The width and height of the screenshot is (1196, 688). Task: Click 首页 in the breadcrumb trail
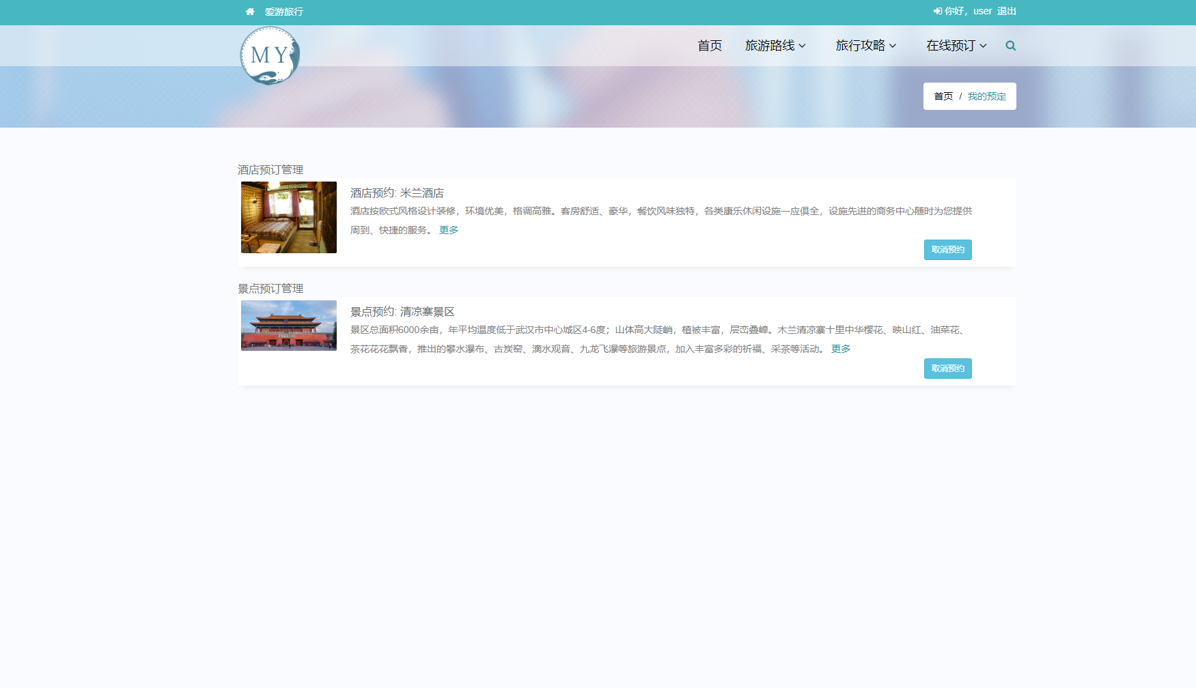943,96
